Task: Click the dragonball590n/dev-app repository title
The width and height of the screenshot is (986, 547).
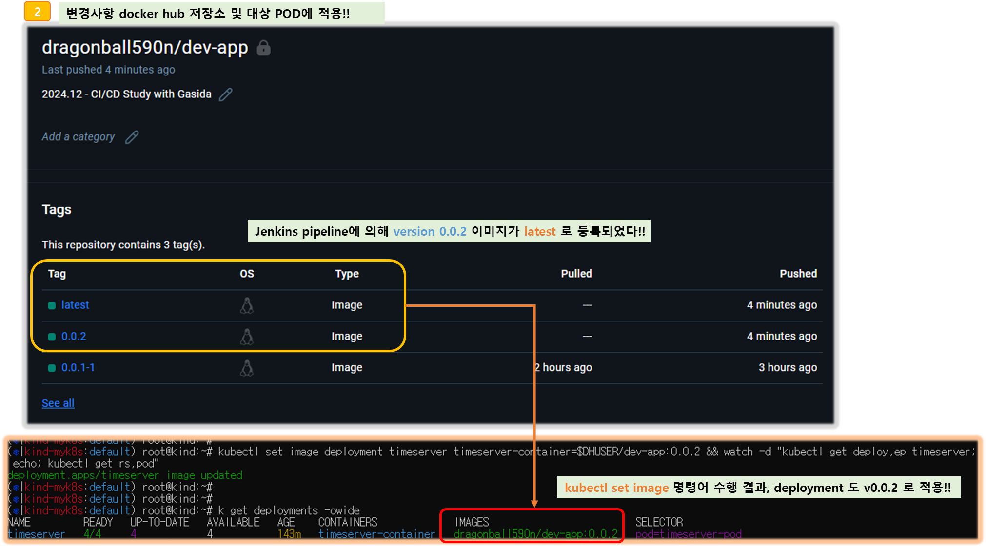Action: pyautogui.click(x=145, y=47)
